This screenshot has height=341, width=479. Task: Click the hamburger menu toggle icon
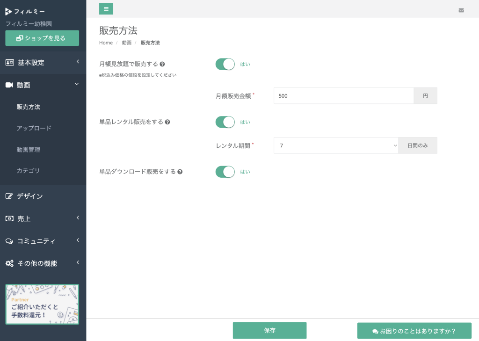click(x=106, y=9)
